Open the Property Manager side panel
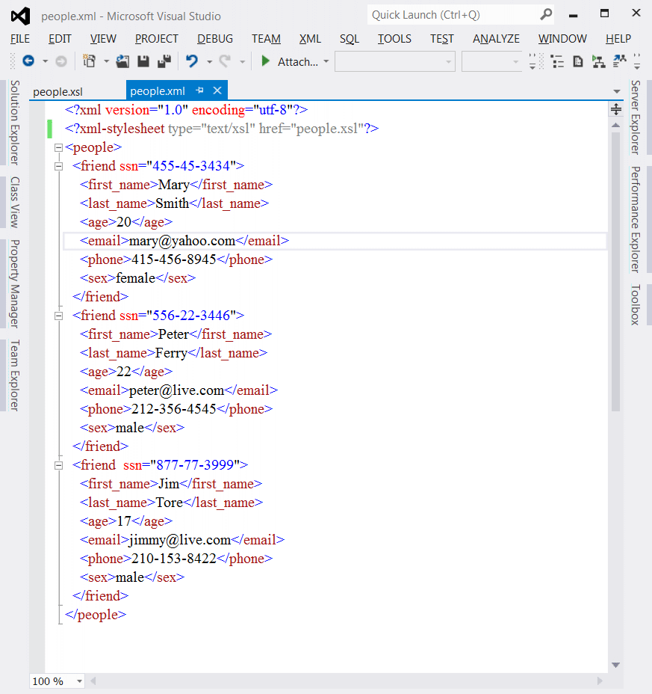652x694 pixels. 15,283
